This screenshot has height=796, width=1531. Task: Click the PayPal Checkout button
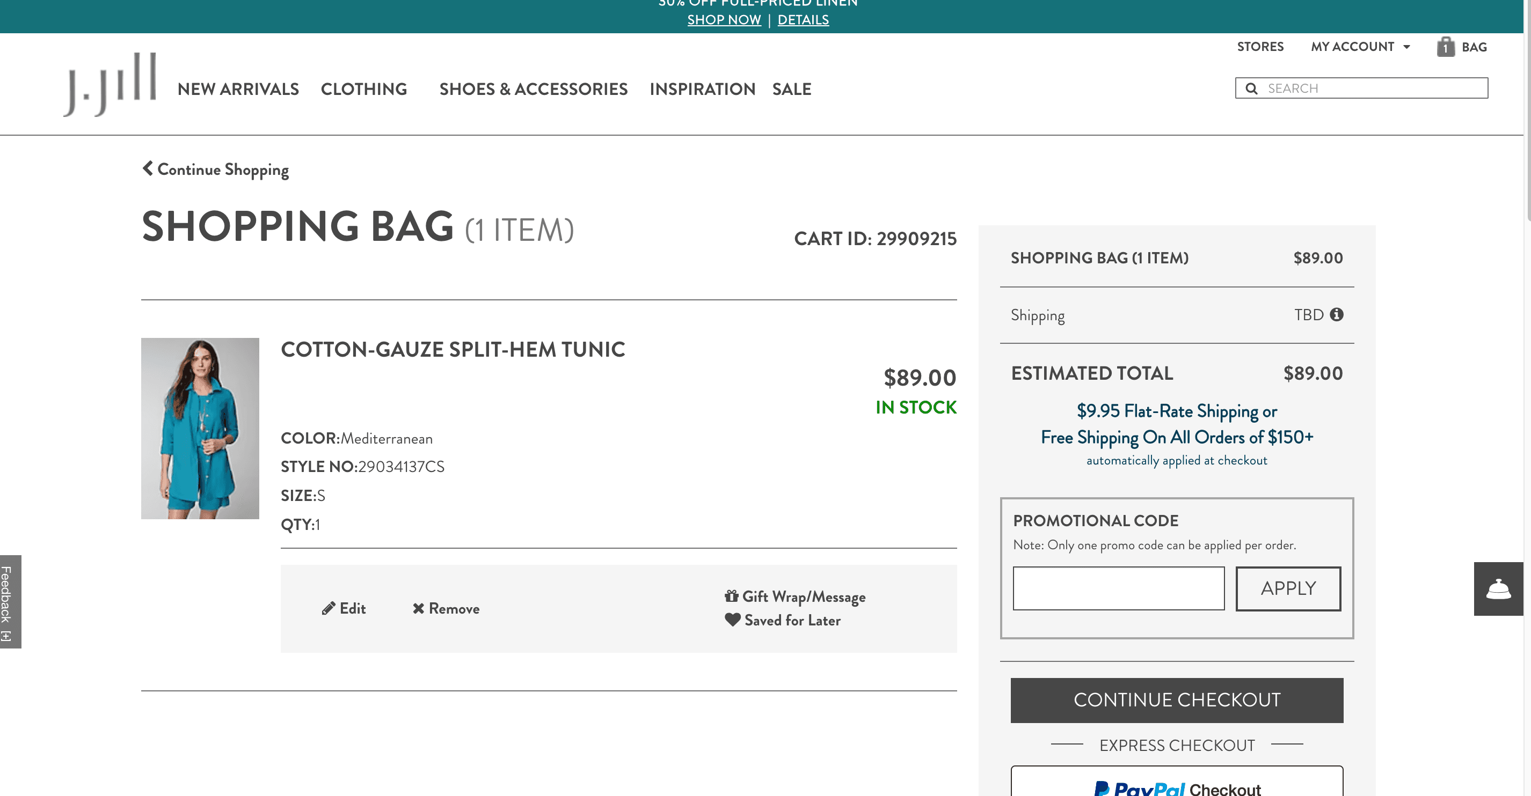click(x=1176, y=782)
